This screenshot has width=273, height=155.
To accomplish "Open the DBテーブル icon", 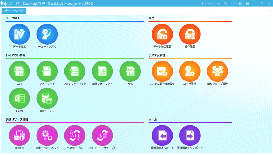I will 47,98.
